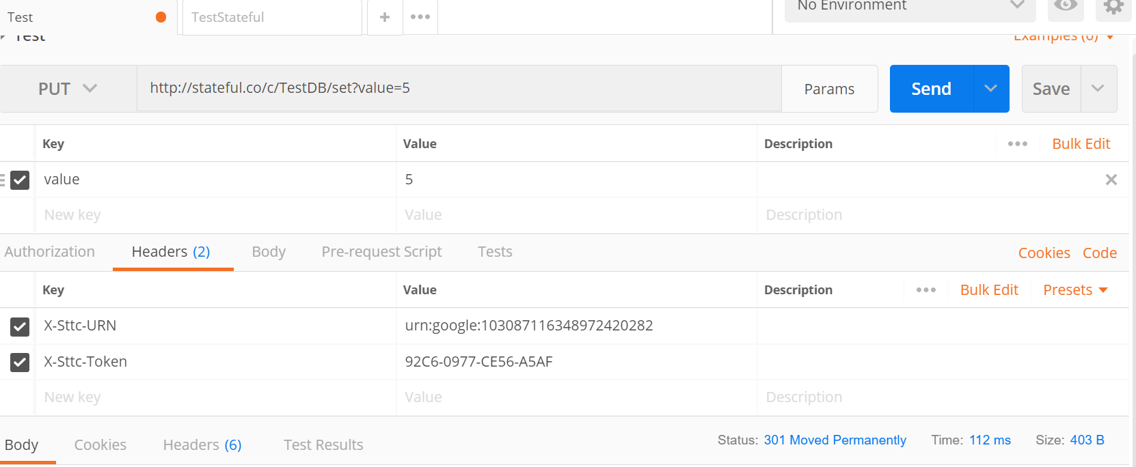Click the new header Description field
This screenshot has height=467, width=1136.
click(943, 397)
